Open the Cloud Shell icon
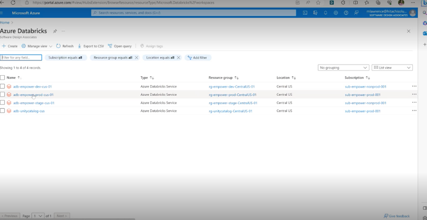Viewport: 427px width, 220px height. coord(305,13)
